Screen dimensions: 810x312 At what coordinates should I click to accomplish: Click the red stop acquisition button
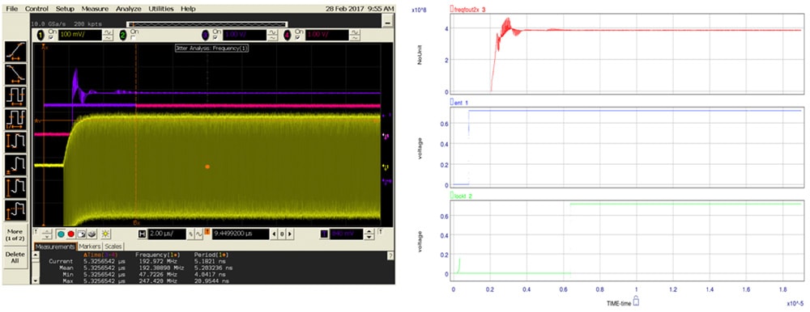70,234
